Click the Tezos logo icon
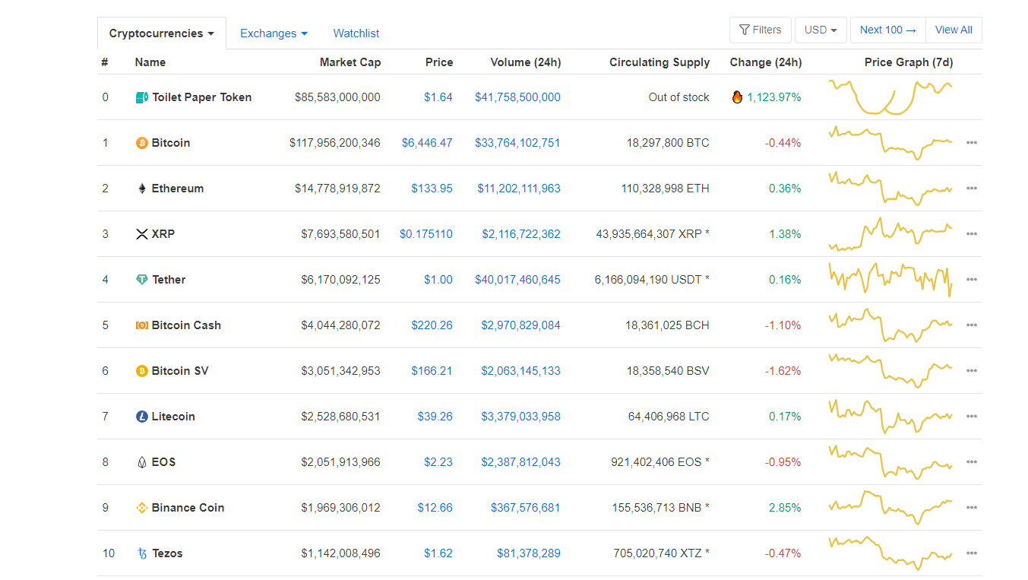Viewport: 1028px width, 580px height. (142, 553)
